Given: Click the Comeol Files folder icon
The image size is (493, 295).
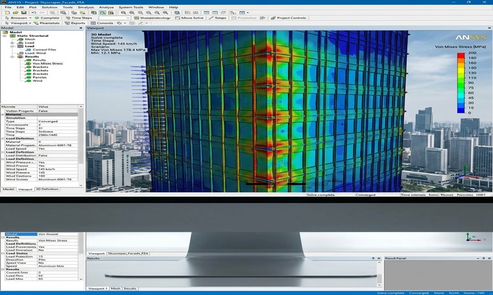Looking at the screenshot, I should (28, 50).
